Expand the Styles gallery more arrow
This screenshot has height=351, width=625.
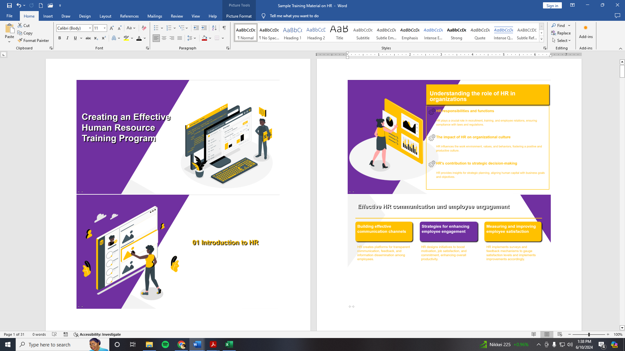pos(541,39)
